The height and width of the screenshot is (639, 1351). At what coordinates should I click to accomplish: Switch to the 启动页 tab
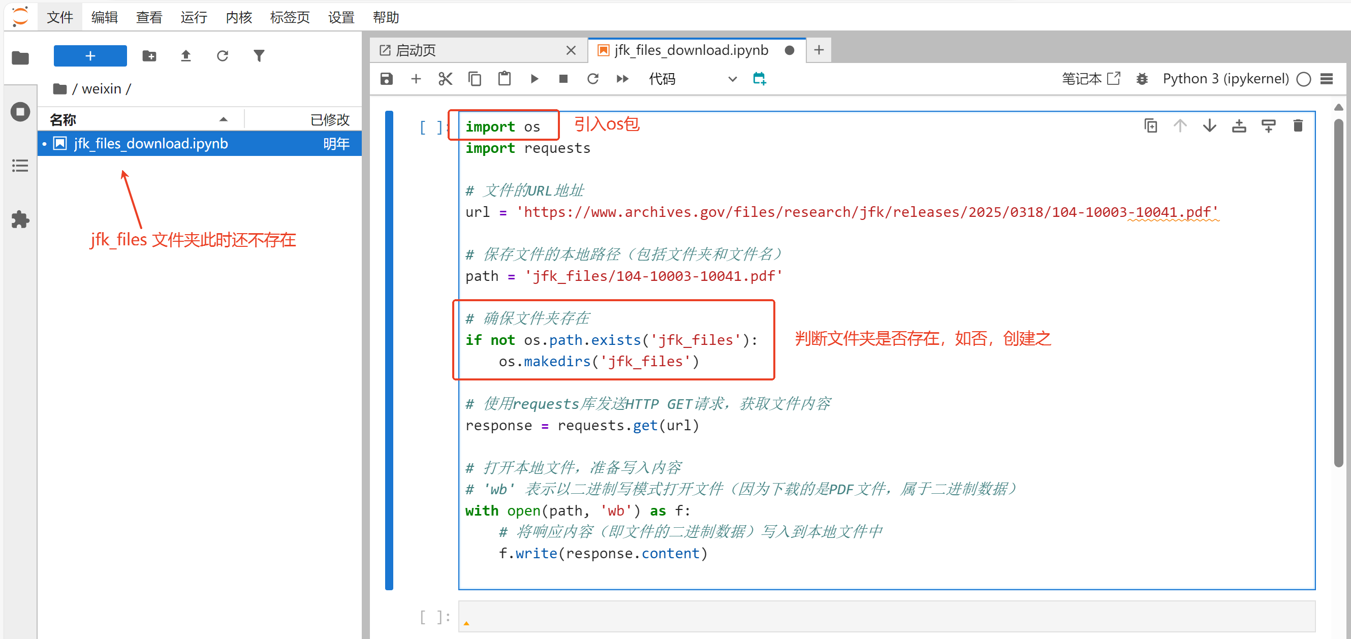[416, 50]
